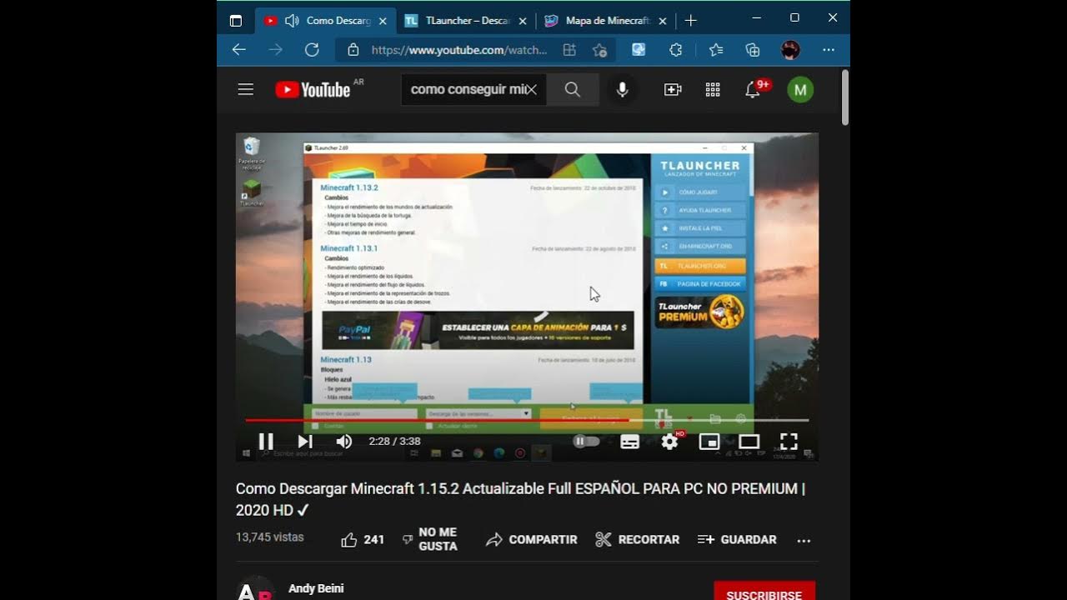Add this page to favorites

tap(599, 50)
